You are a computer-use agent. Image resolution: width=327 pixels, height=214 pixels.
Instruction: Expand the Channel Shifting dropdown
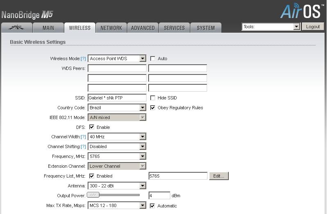point(117,146)
